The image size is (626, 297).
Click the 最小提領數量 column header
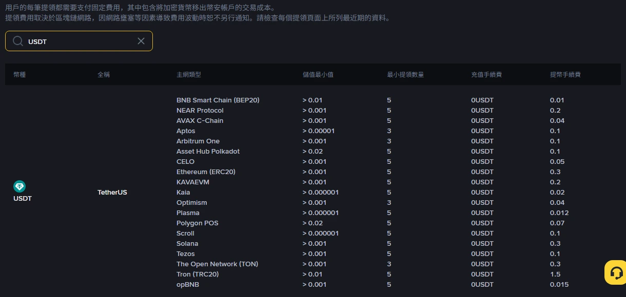[405, 75]
